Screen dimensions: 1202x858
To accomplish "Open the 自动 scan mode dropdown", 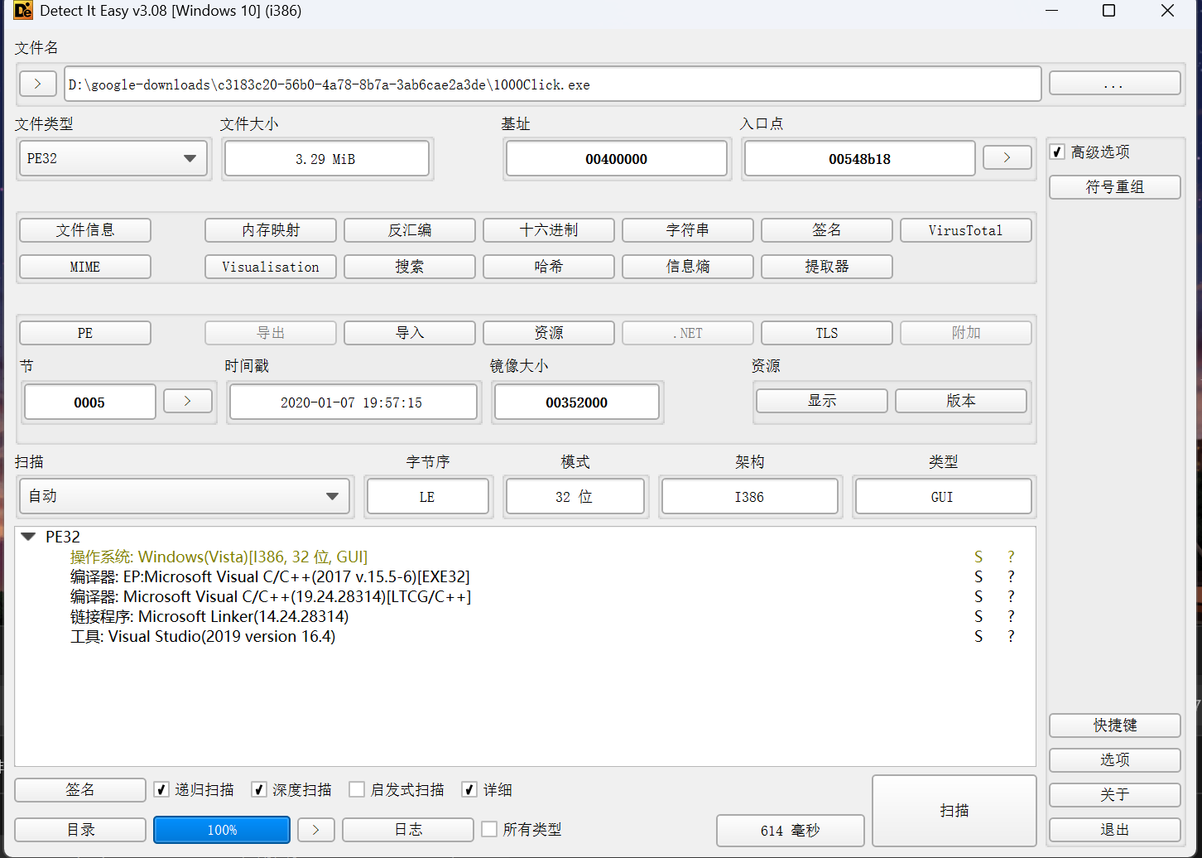I will pyautogui.click(x=185, y=496).
